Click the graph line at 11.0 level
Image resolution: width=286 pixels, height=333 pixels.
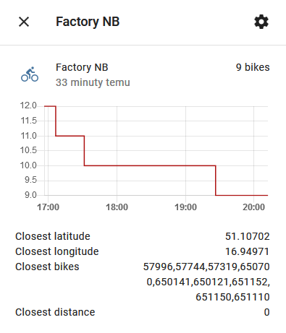pyautogui.click(x=70, y=136)
